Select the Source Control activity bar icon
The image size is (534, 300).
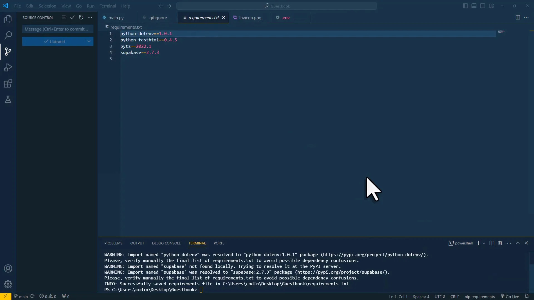click(x=8, y=51)
